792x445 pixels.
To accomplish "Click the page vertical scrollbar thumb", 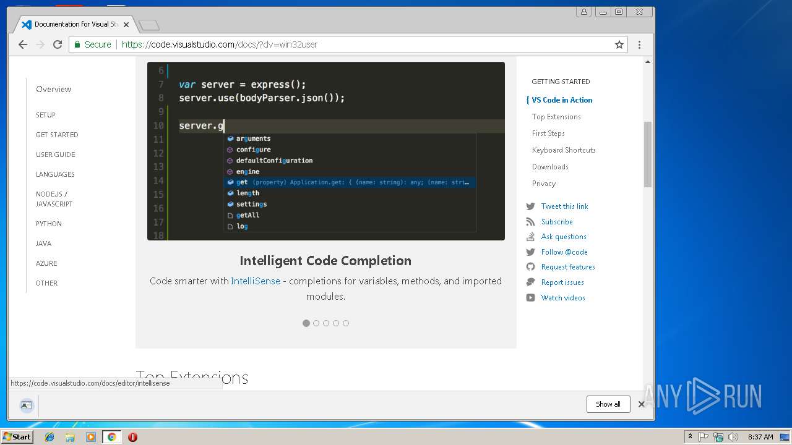I will point(648,155).
